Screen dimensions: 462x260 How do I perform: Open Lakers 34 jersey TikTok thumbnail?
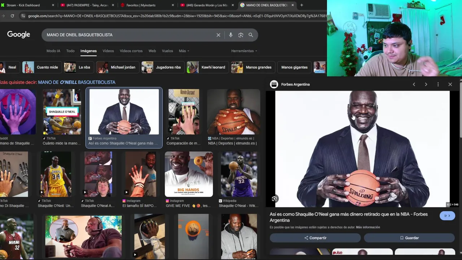[x=56, y=174]
